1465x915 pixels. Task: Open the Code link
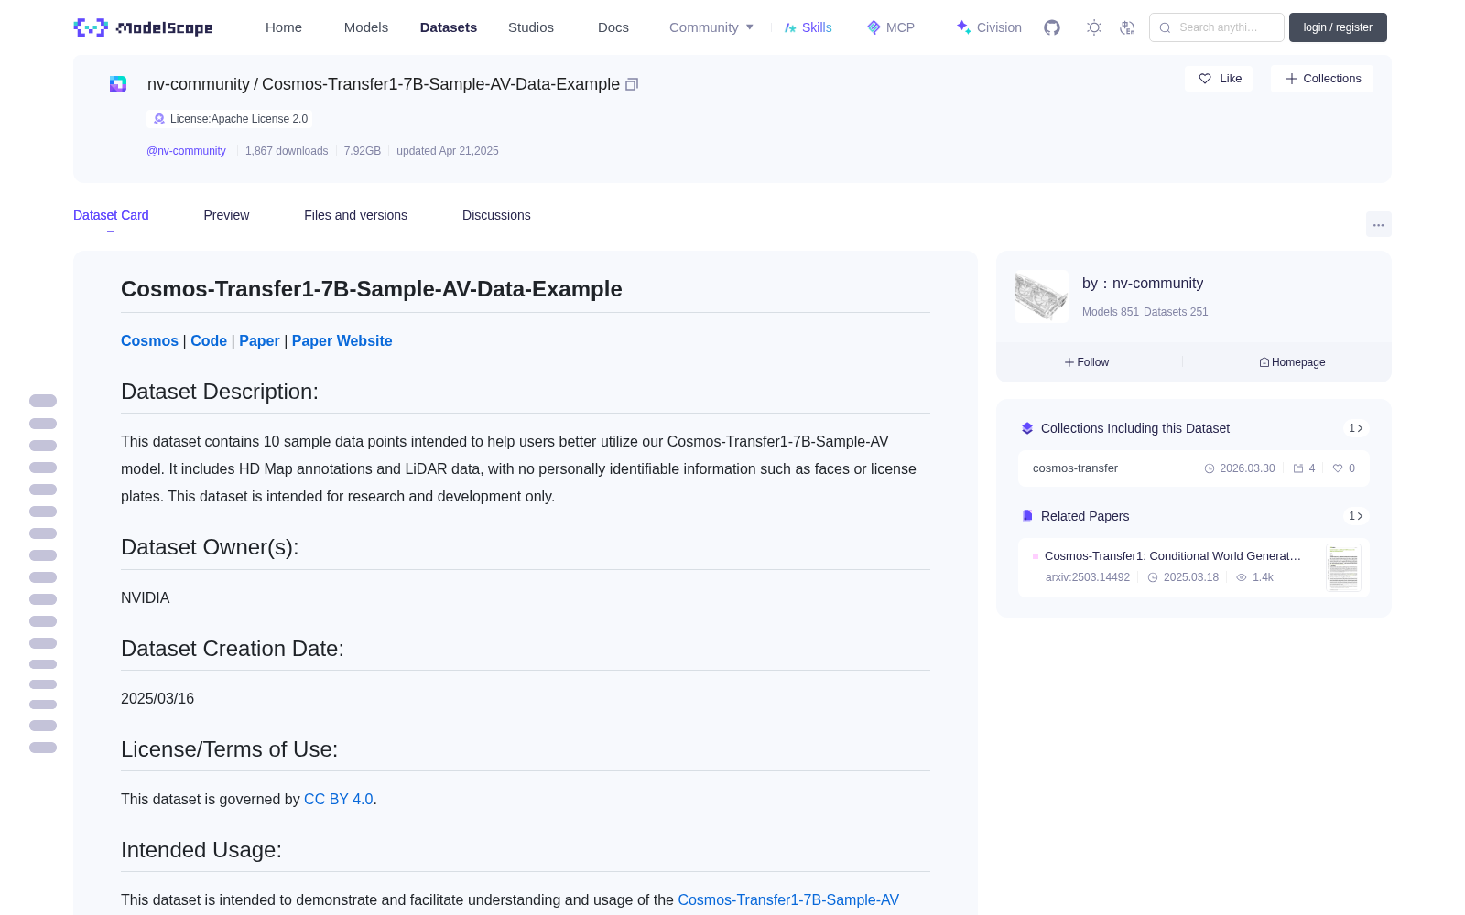(209, 340)
